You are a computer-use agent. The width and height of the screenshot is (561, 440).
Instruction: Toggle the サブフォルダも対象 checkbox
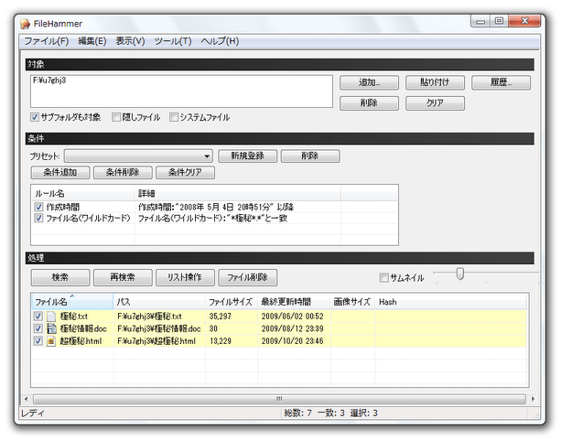click(x=35, y=117)
